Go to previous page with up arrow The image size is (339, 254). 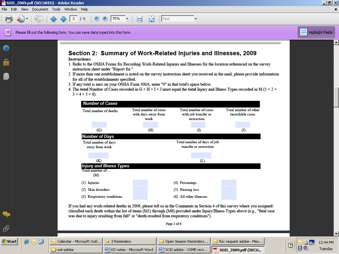coord(54,19)
